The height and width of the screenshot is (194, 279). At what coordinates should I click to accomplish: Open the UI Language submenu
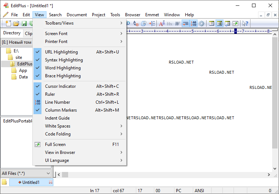pyautogui.click(x=80, y=160)
